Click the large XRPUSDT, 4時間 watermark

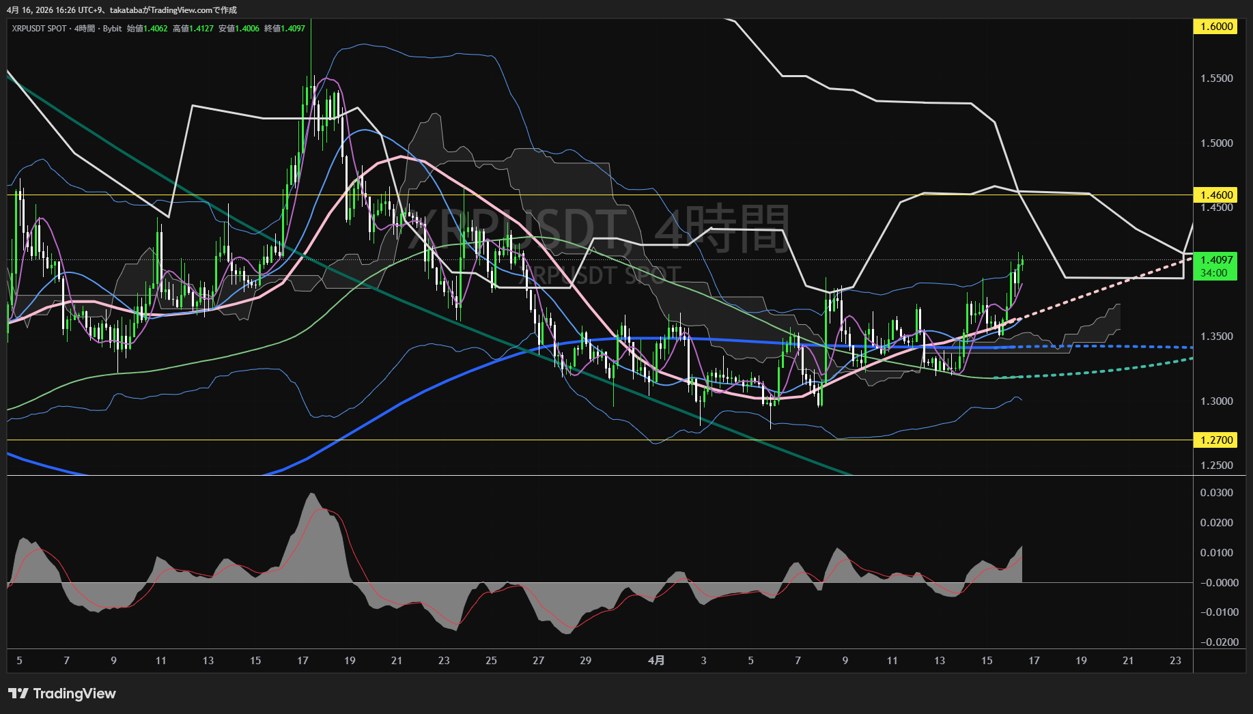[601, 229]
